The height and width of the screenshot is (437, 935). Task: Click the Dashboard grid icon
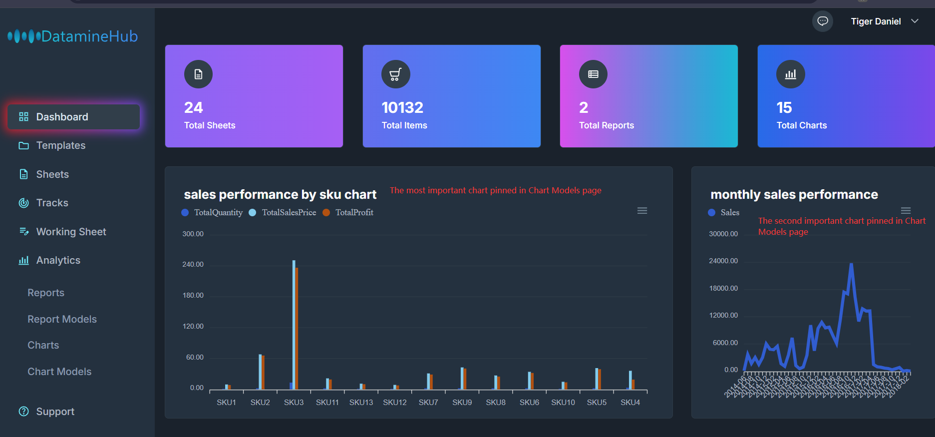23,117
